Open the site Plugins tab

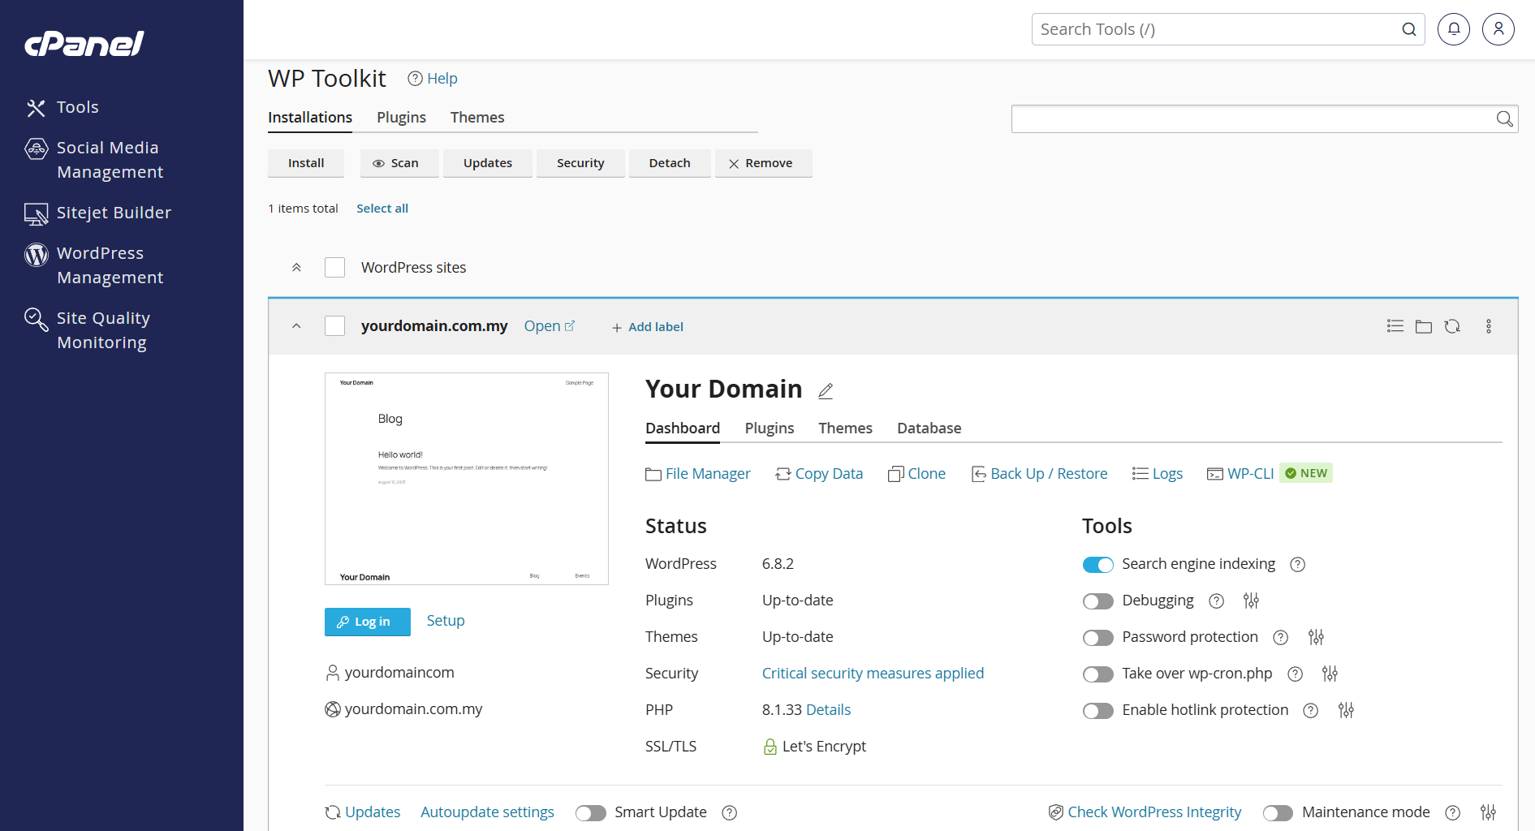[x=770, y=428]
